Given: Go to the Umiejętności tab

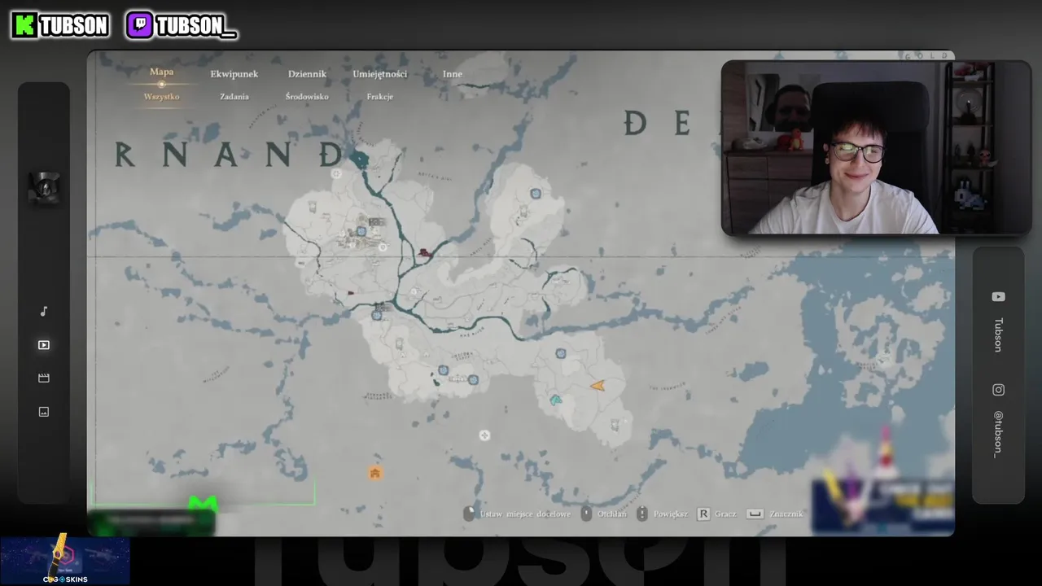Looking at the screenshot, I should 379,74.
